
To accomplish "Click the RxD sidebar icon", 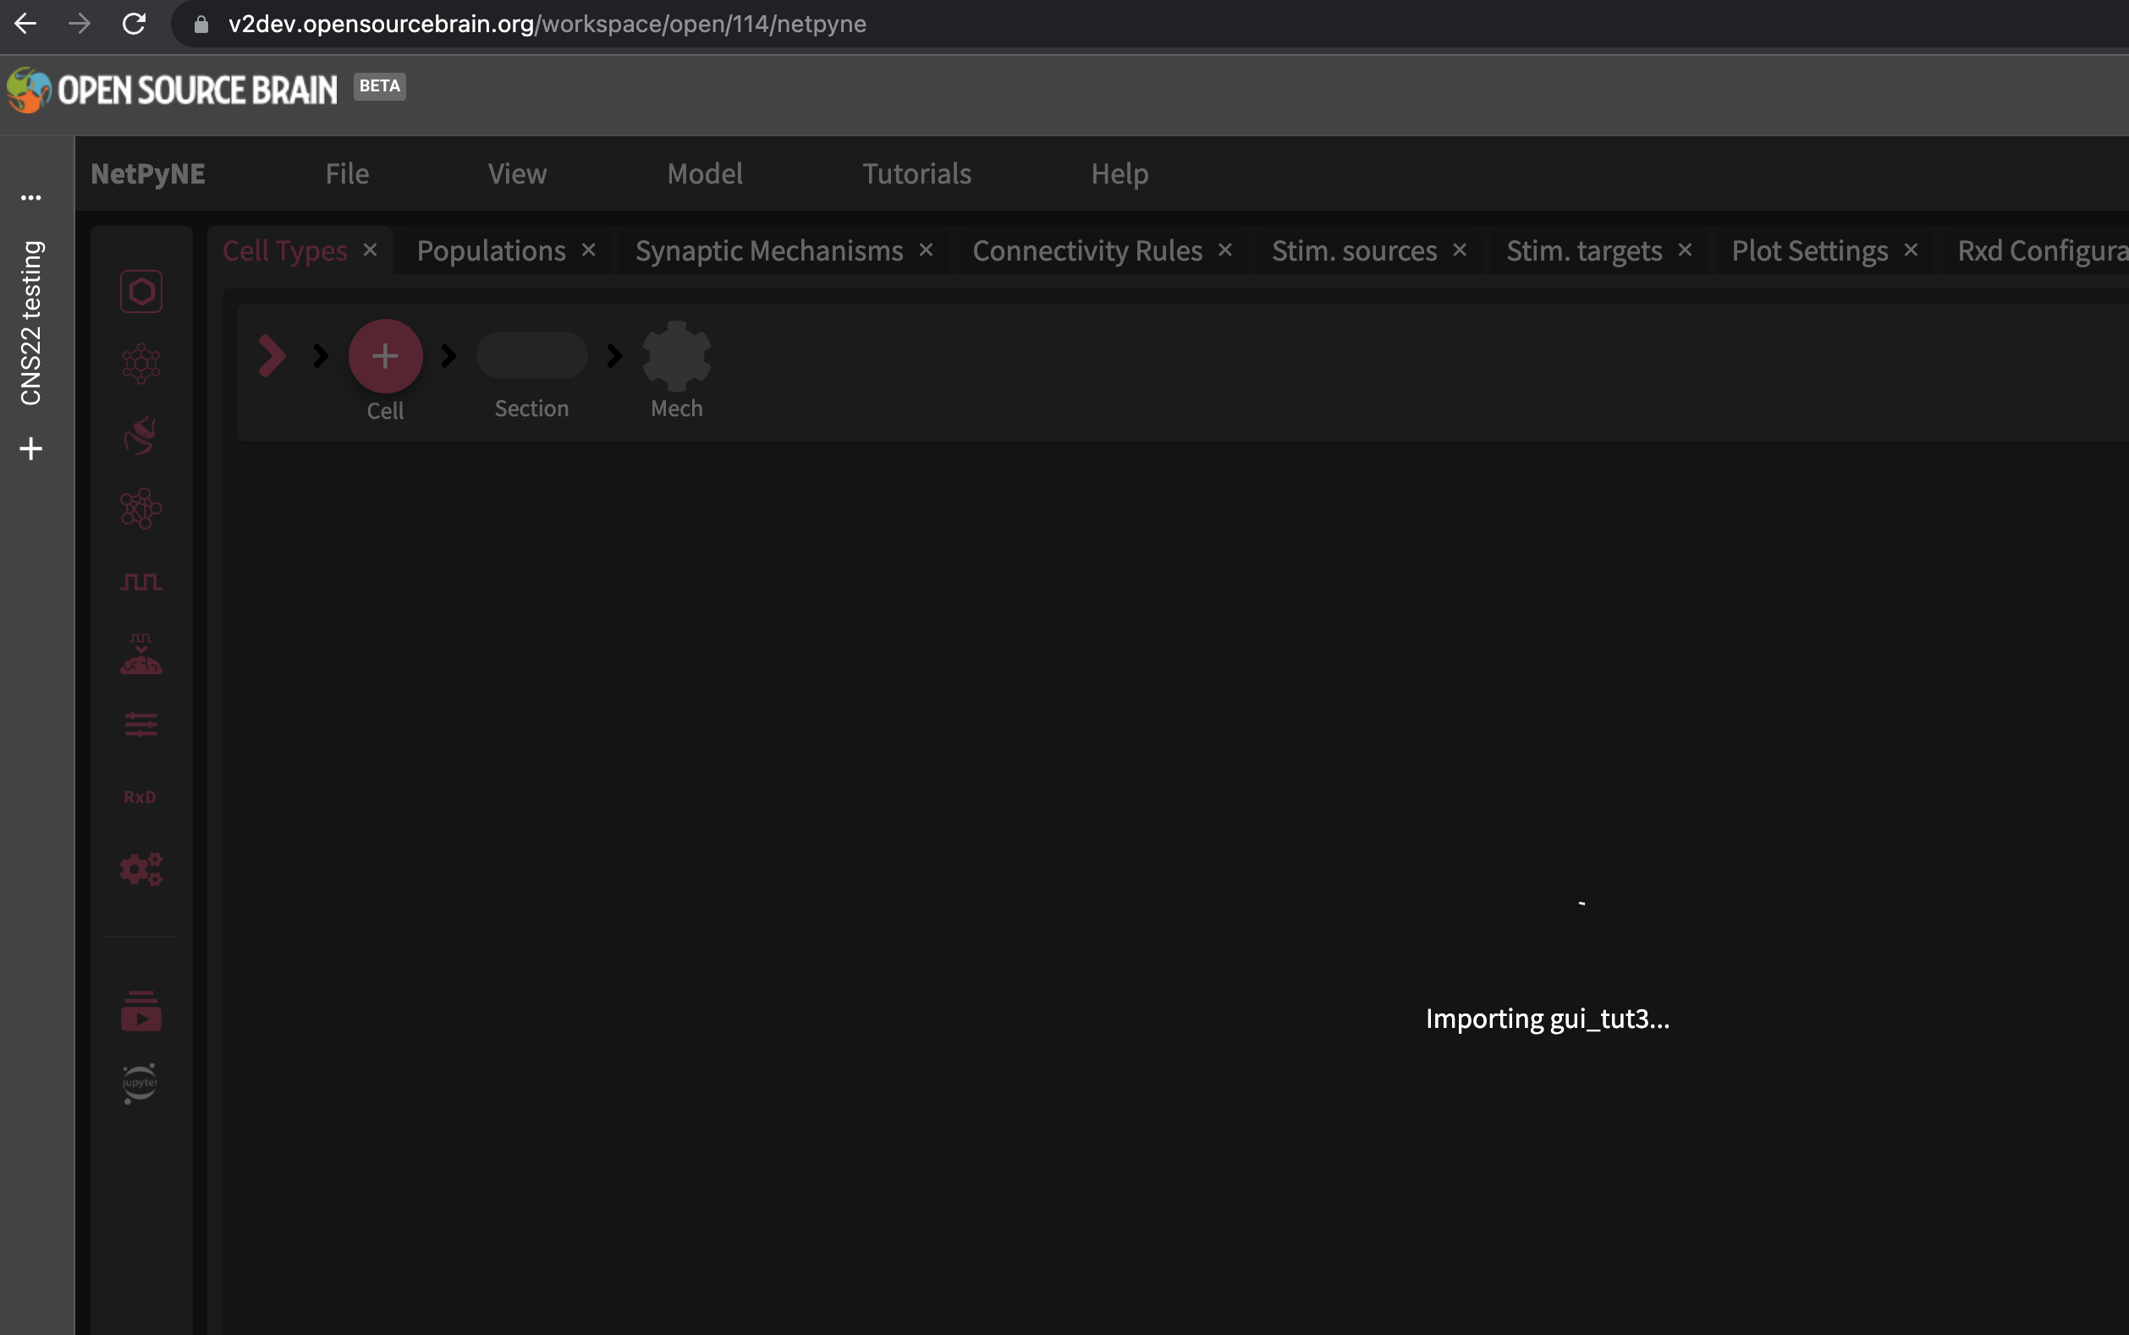I will click(140, 797).
